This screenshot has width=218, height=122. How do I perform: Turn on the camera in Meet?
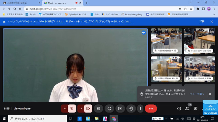[88, 108]
